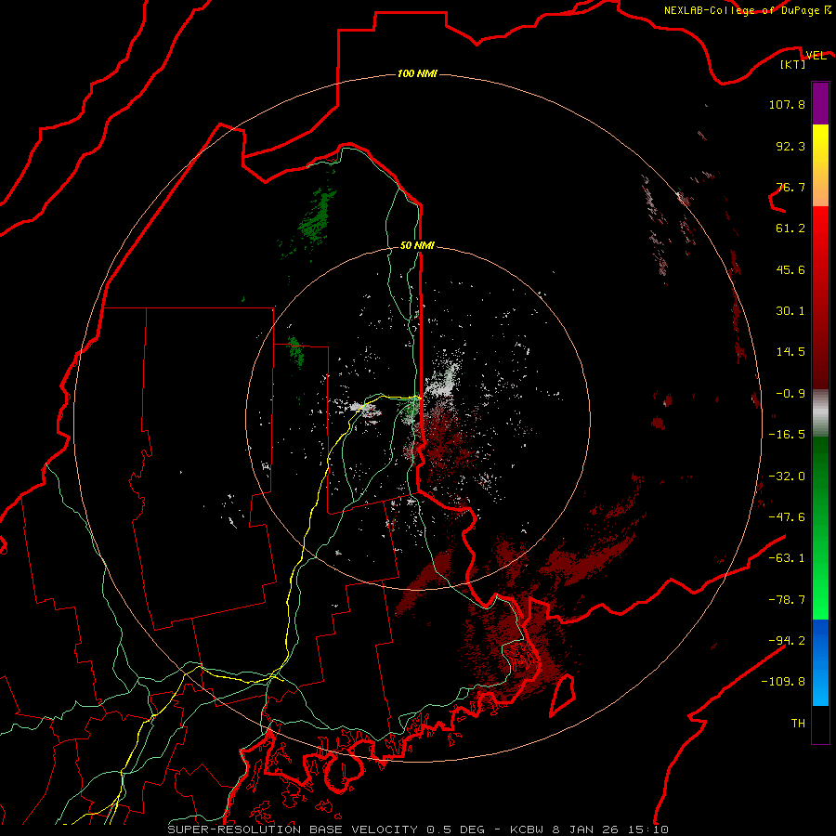Select the -63.1 velocity scale value
836x836 pixels.
click(x=787, y=558)
